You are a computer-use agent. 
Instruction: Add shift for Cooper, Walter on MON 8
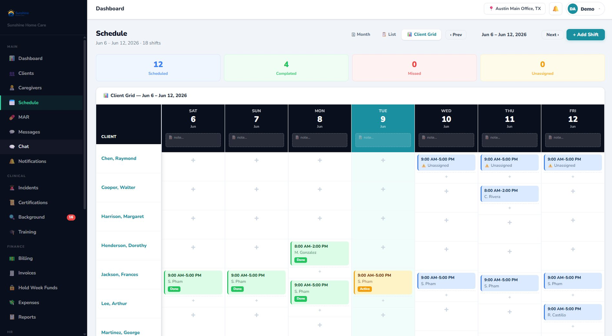click(320, 189)
